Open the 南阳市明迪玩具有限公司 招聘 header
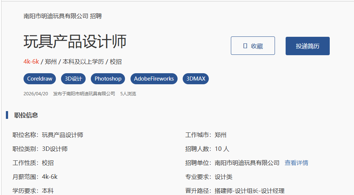The image size is (354, 195). click(62, 16)
